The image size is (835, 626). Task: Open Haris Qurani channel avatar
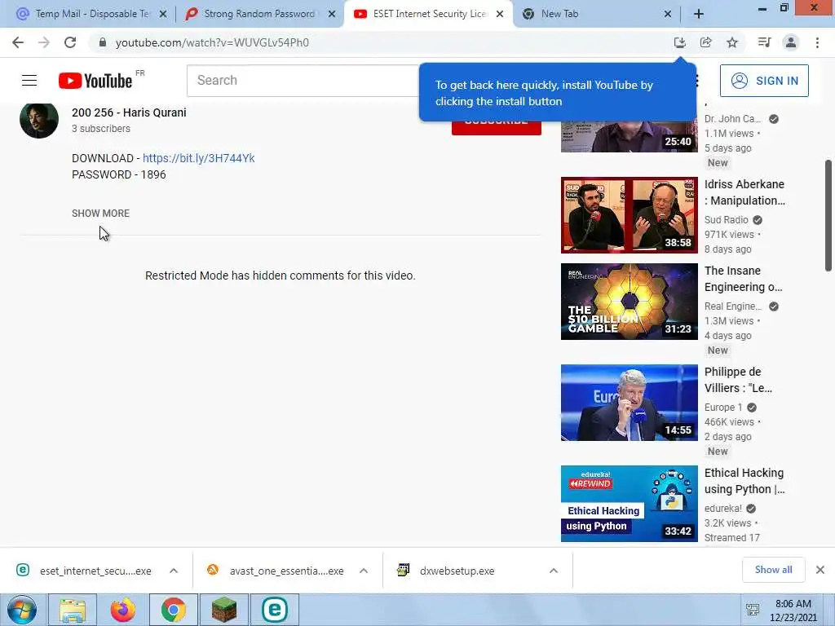39,119
